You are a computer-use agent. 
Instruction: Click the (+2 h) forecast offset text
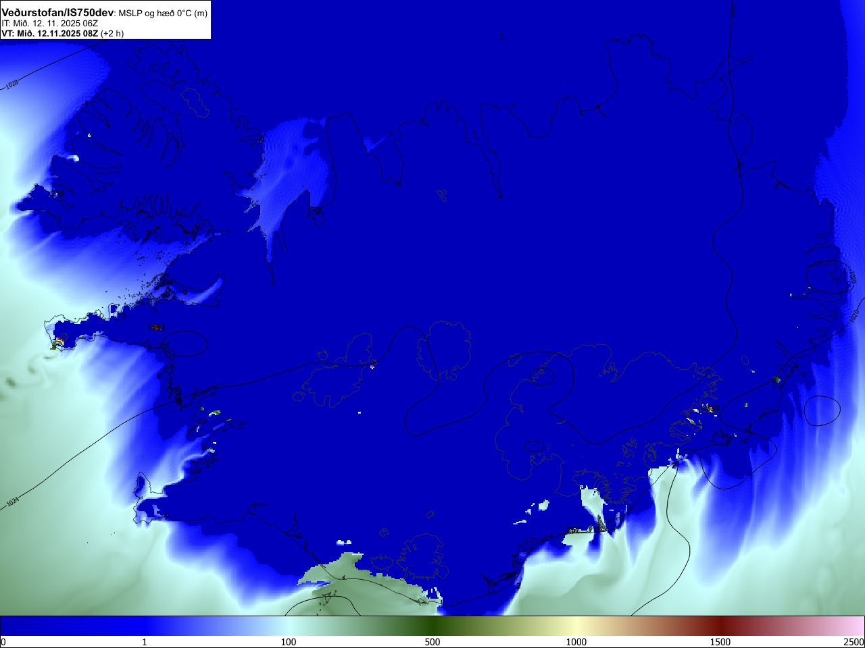coord(112,33)
